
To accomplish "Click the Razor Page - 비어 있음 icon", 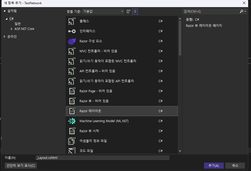I will (x=72, y=91).
